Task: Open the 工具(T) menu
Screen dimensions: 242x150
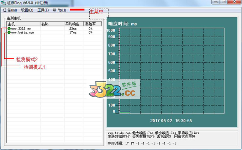Action: click(43, 10)
